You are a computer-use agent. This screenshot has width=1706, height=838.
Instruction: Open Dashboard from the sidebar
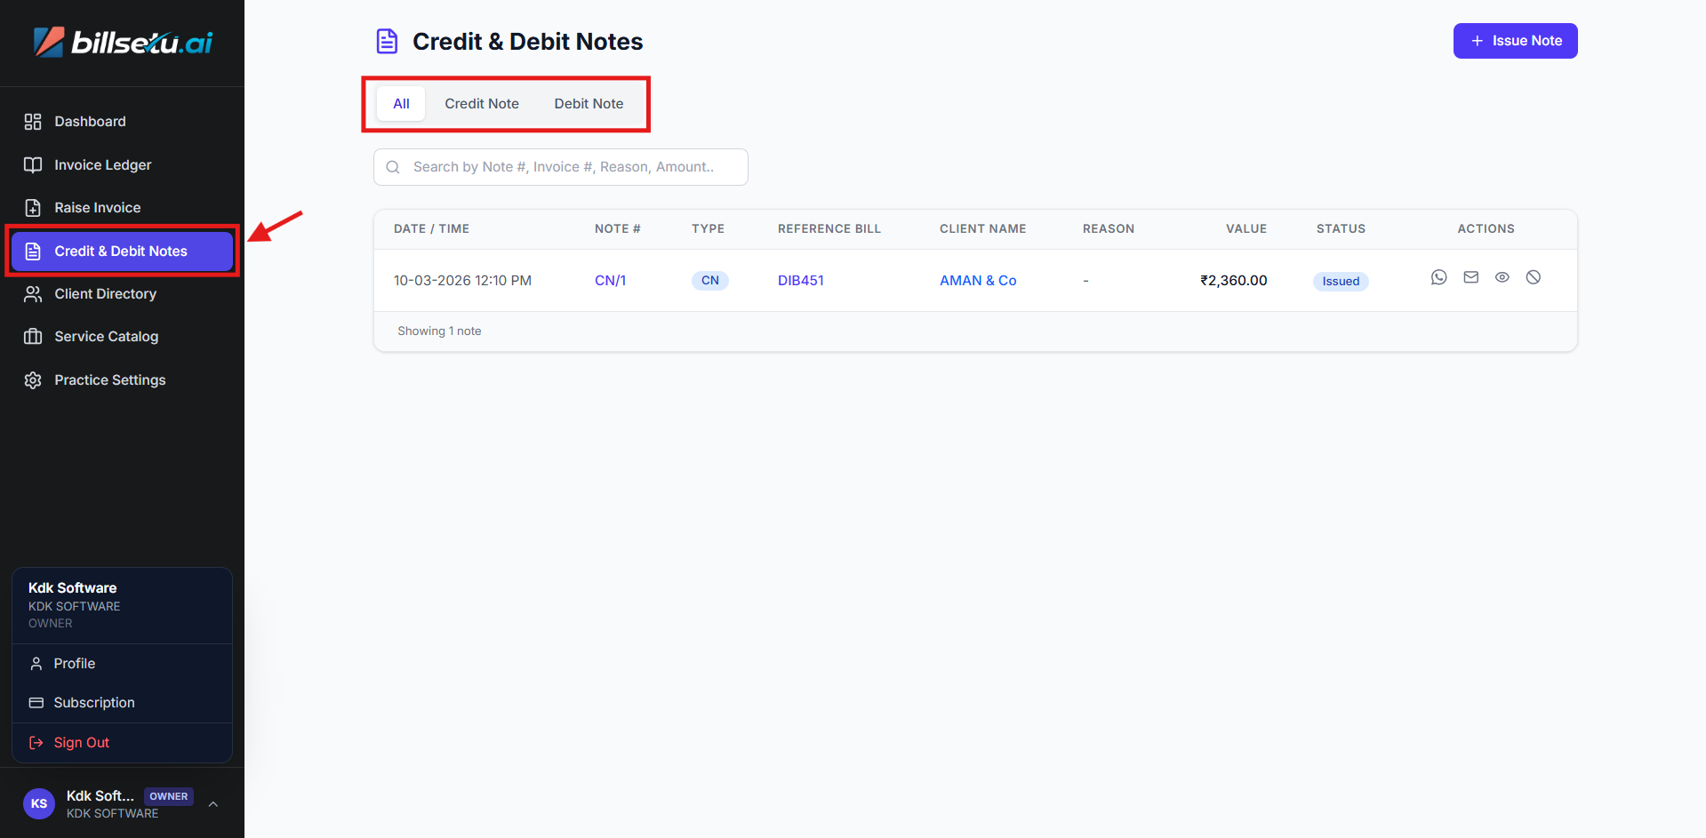click(x=90, y=122)
